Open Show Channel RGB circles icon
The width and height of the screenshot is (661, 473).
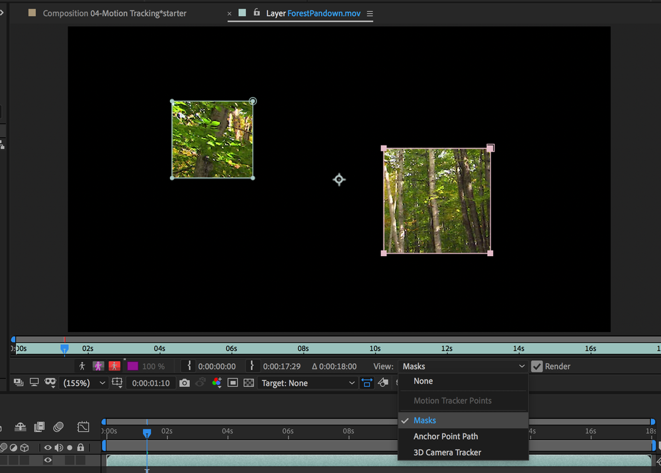pos(216,383)
